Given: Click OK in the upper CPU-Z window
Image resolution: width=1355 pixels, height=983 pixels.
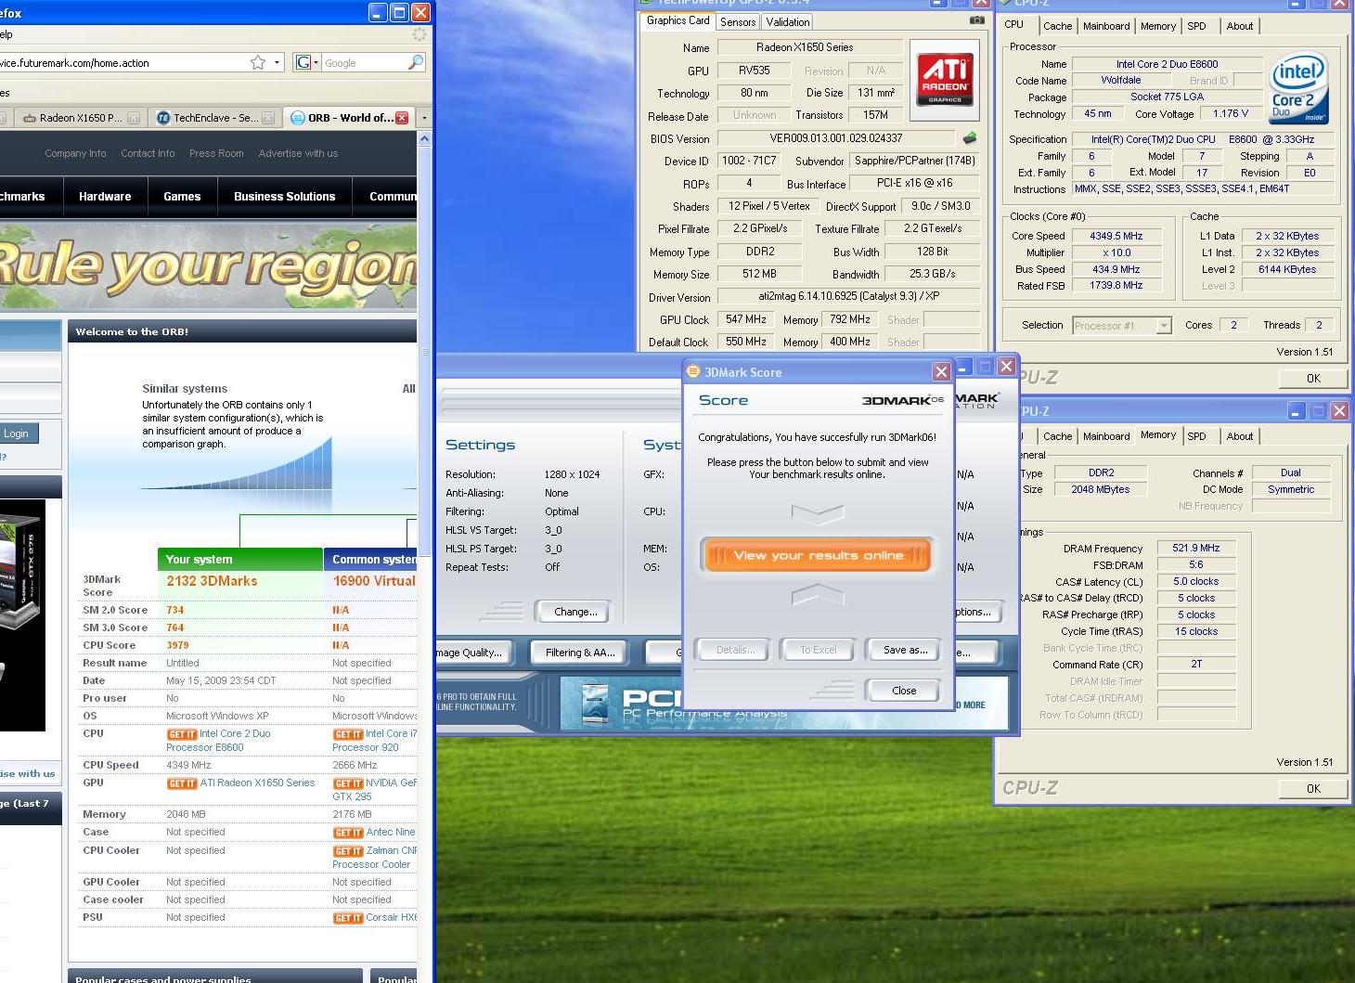Looking at the screenshot, I should [1313, 378].
